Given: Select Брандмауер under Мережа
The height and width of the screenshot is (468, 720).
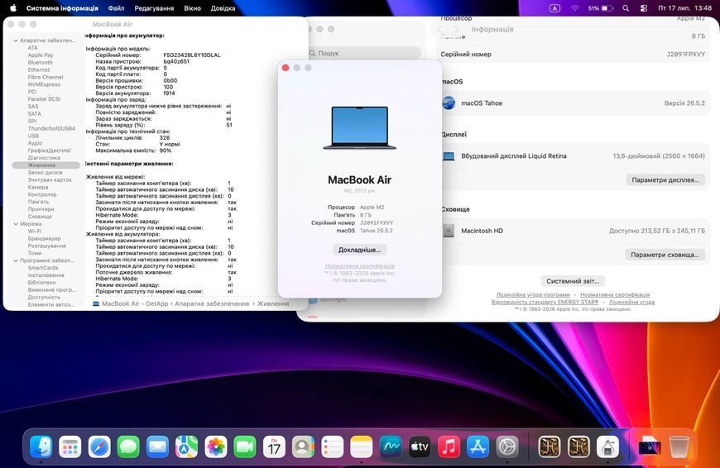Looking at the screenshot, I should tap(44, 239).
